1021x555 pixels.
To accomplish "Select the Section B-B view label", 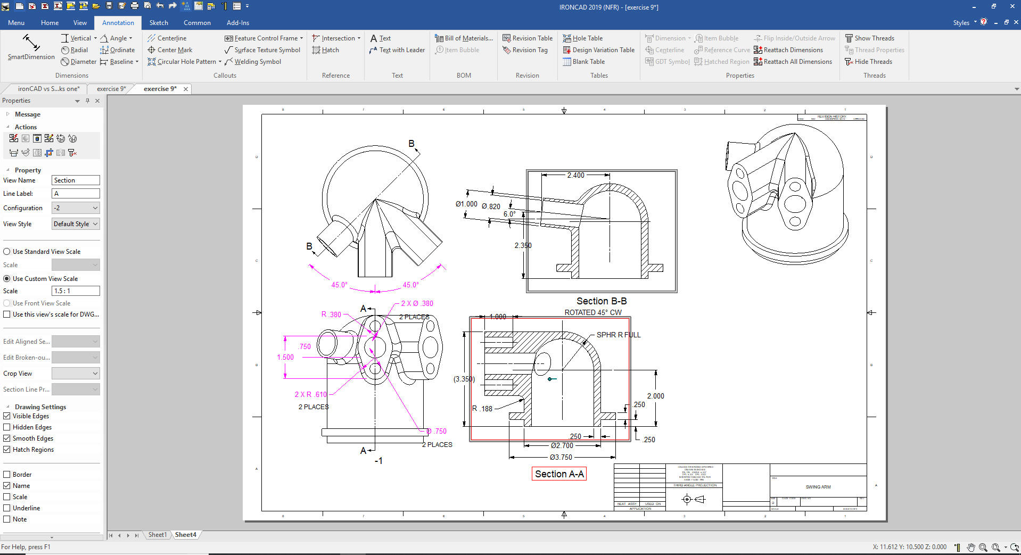I will [602, 301].
